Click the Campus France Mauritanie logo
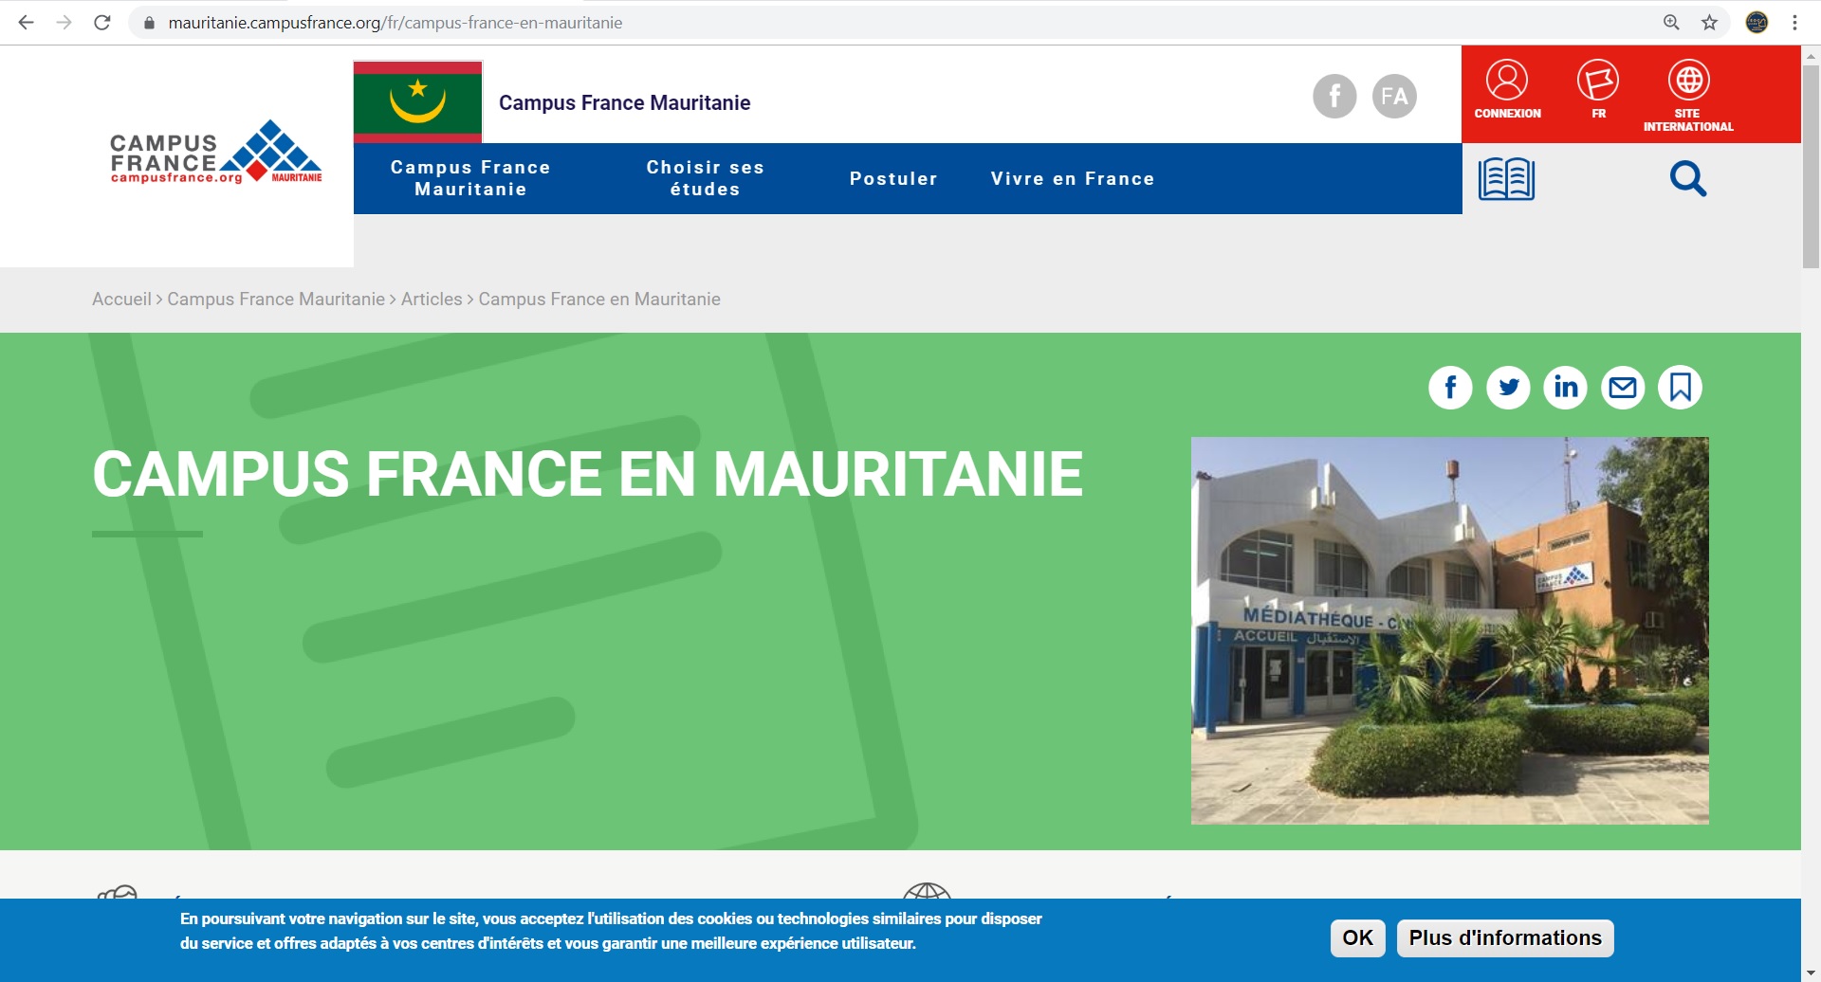 [x=216, y=152]
